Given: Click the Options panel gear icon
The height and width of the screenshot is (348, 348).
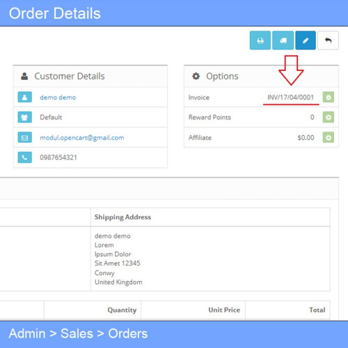Looking at the screenshot, I should pyautogui.click(x=196, y=76).
